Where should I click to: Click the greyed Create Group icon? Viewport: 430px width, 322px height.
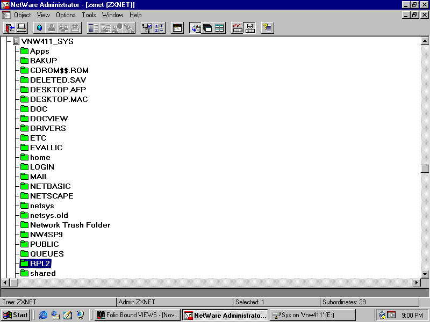coord(63,28)
